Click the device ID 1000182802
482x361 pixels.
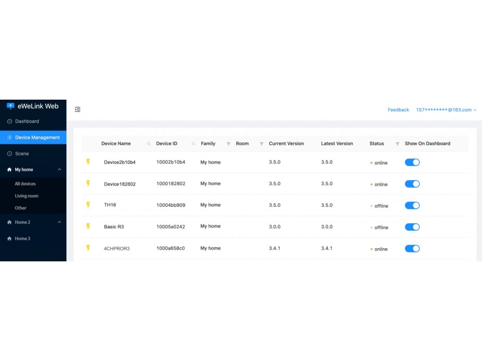tap(170, 184)
